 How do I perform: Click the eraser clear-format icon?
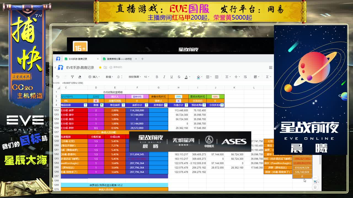[x=80, y=77]
